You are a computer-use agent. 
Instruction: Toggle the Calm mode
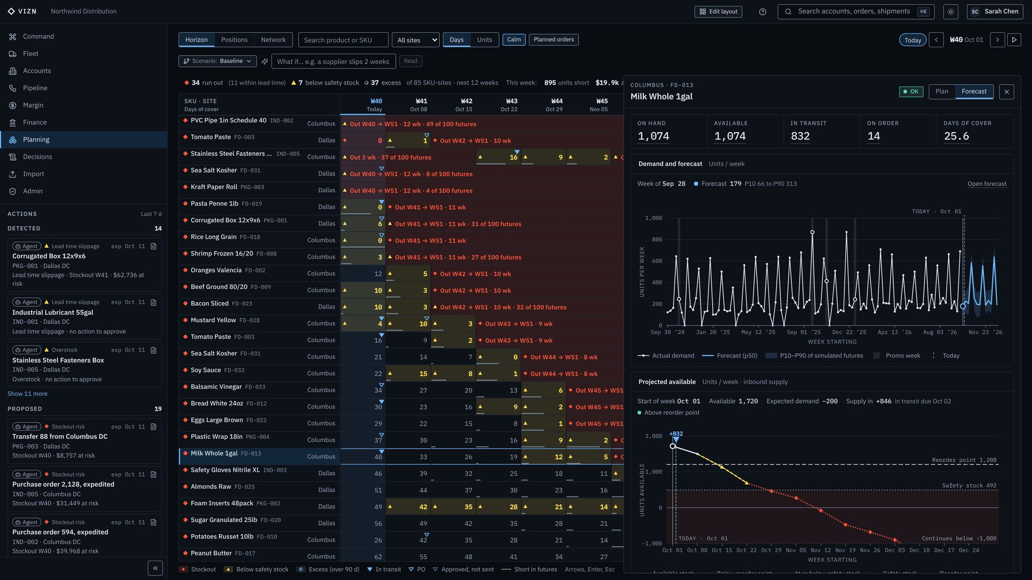(514, 40)
